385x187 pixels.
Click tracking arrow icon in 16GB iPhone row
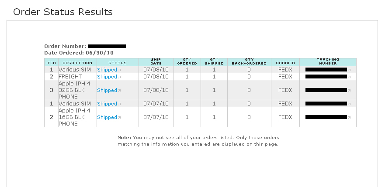point(349,118)
